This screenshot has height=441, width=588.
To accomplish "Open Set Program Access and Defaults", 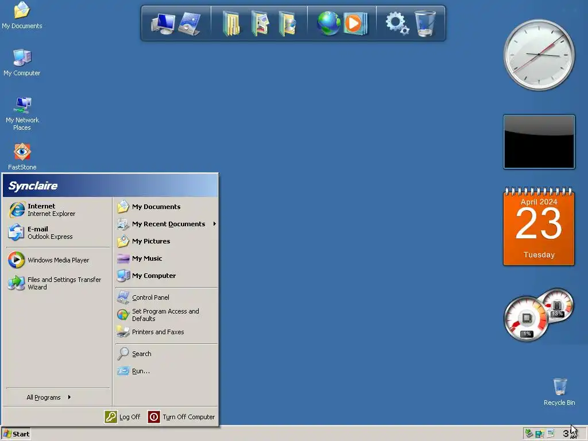I will click(166, 315).
